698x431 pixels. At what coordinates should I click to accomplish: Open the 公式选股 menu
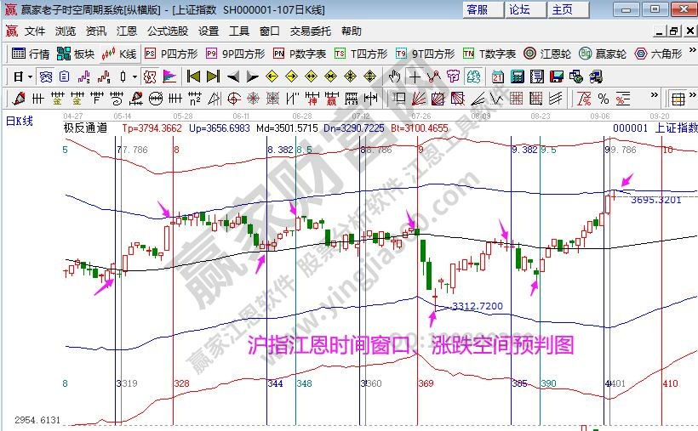pos(167,31)
